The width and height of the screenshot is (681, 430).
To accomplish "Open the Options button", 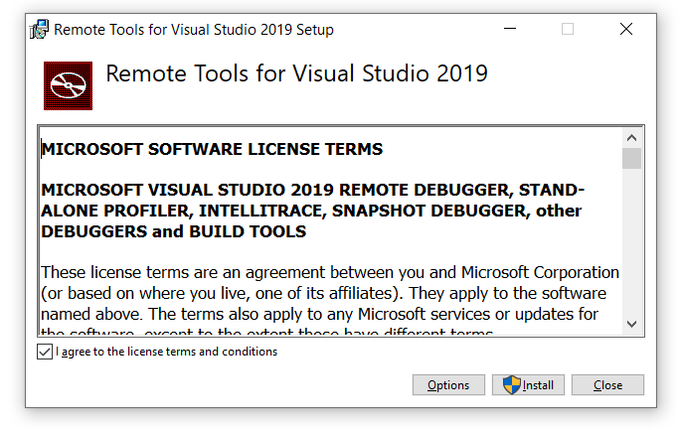I will coord(448,385).
